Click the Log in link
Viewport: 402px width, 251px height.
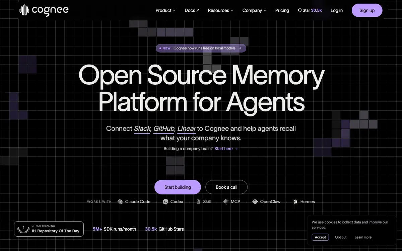coord(337,10)
